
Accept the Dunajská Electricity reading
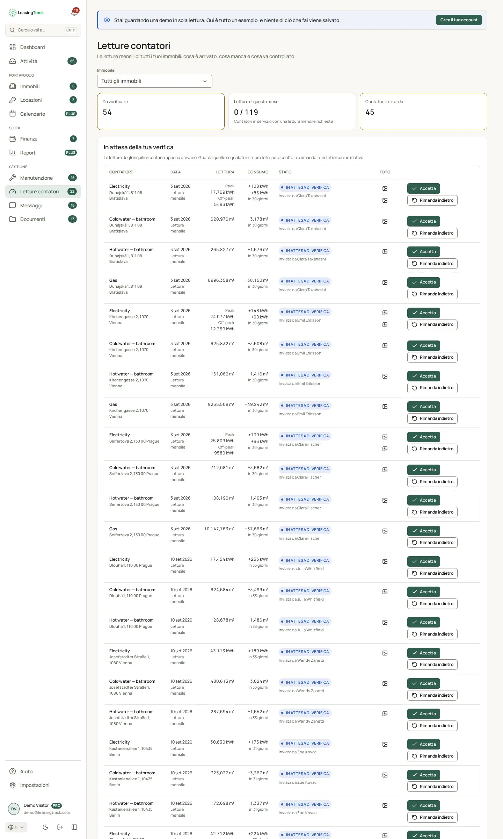(424, 188)
